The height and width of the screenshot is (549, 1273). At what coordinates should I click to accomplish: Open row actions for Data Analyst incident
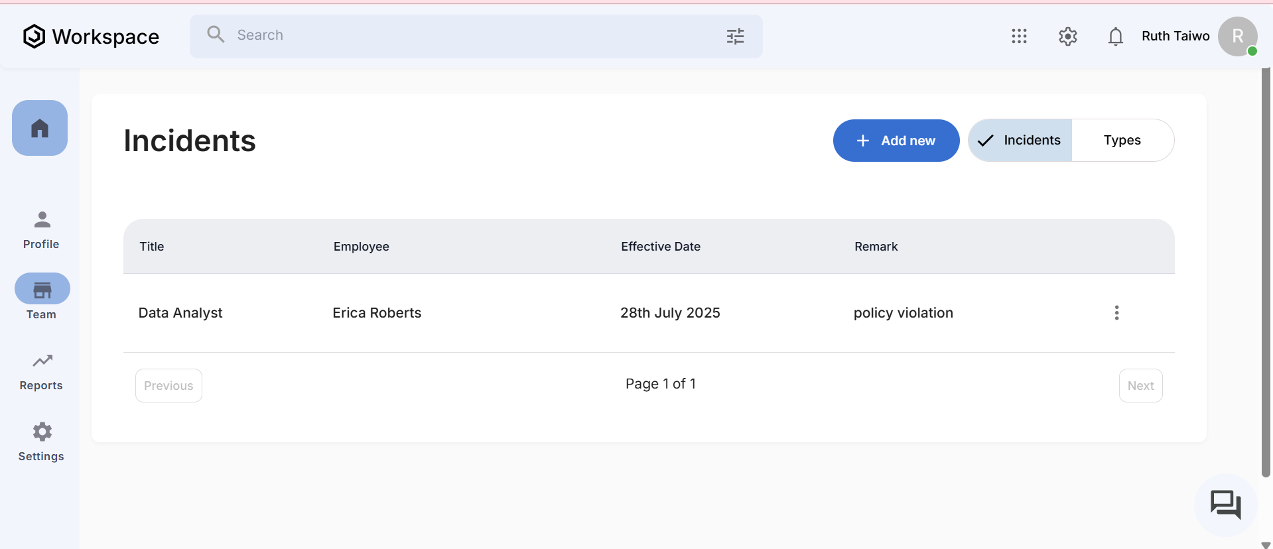pyautogui.click(x=1116, y=313)
